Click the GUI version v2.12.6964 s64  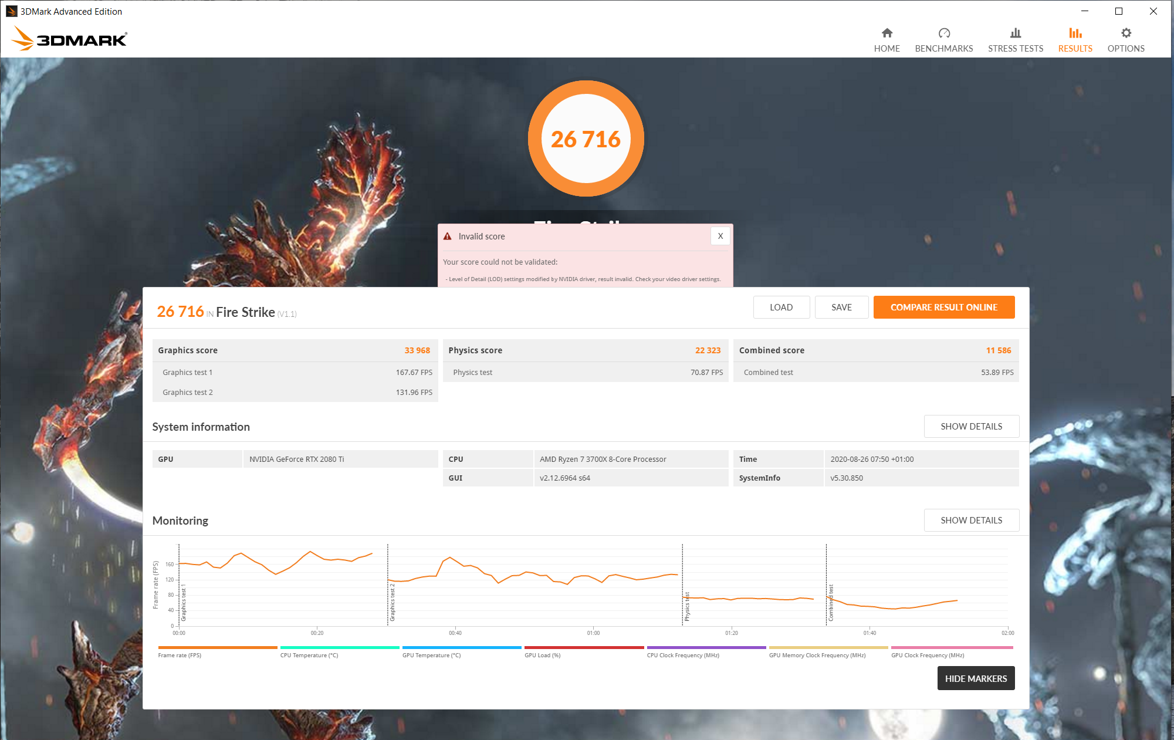point(564,478)
